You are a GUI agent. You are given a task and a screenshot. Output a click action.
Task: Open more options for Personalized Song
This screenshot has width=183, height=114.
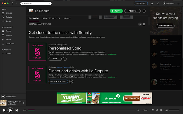[65, 59]
